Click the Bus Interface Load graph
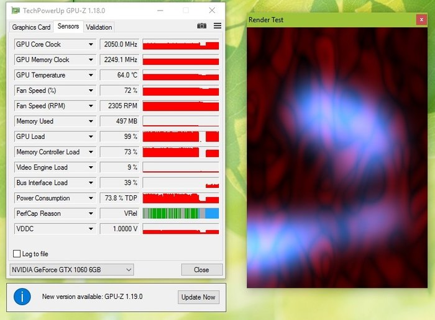This screenshot has width=435, height=320. 181,183
